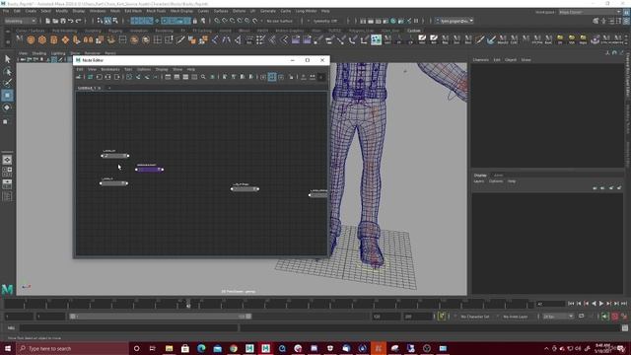631x355 pixels.
Task: Pick the Paint selection brush tool
Action: pyautogui.click(x=7, y=83)
